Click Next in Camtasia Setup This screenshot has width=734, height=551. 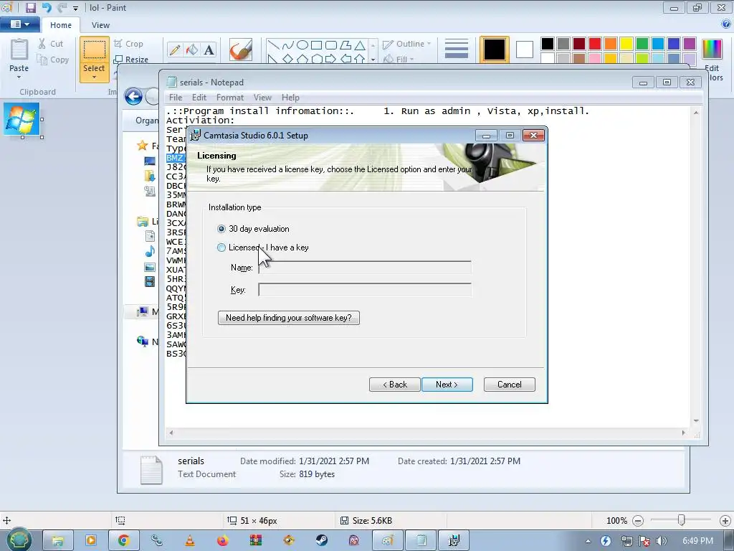tap(447, 385)
